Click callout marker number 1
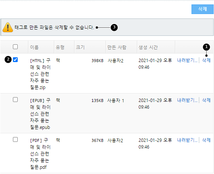Image resolution: width=214 pixels, height=174 pixels. point(206,47)
